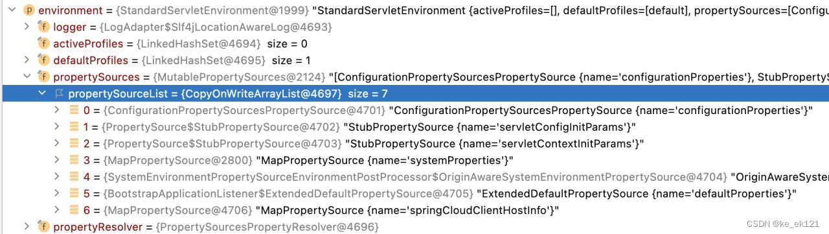Click the environment parameter 'p' icon

point(28,10)
